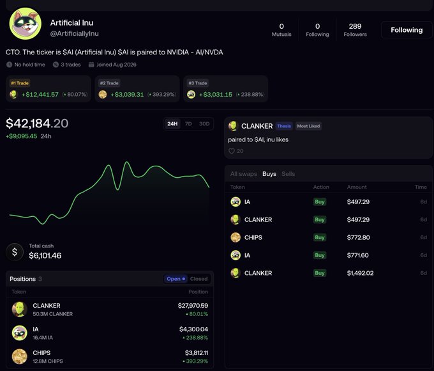Image resolution: width=434 pixels, height=371 pixels.
Task: Click the #3 Trade token icon
Action: pos(191,94)
